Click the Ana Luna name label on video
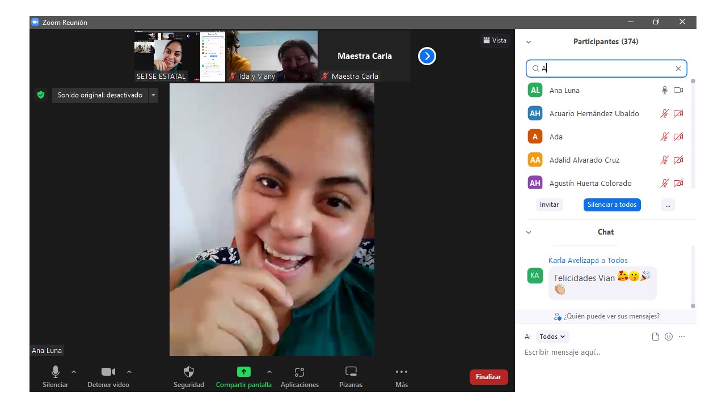 (x=47, y=351)
